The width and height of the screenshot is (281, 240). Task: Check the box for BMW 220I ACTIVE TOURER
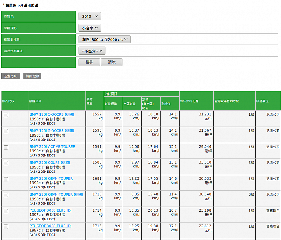pos(6,148)
